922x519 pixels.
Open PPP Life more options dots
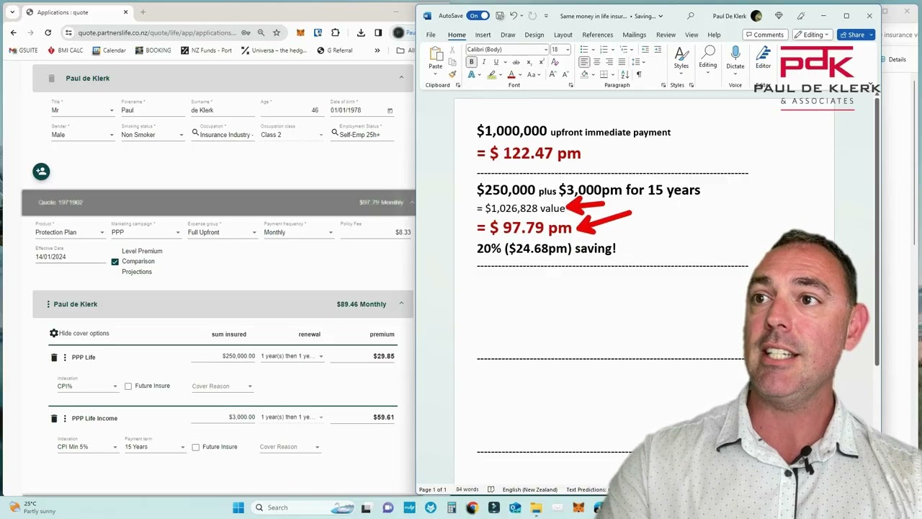point(65,358)
